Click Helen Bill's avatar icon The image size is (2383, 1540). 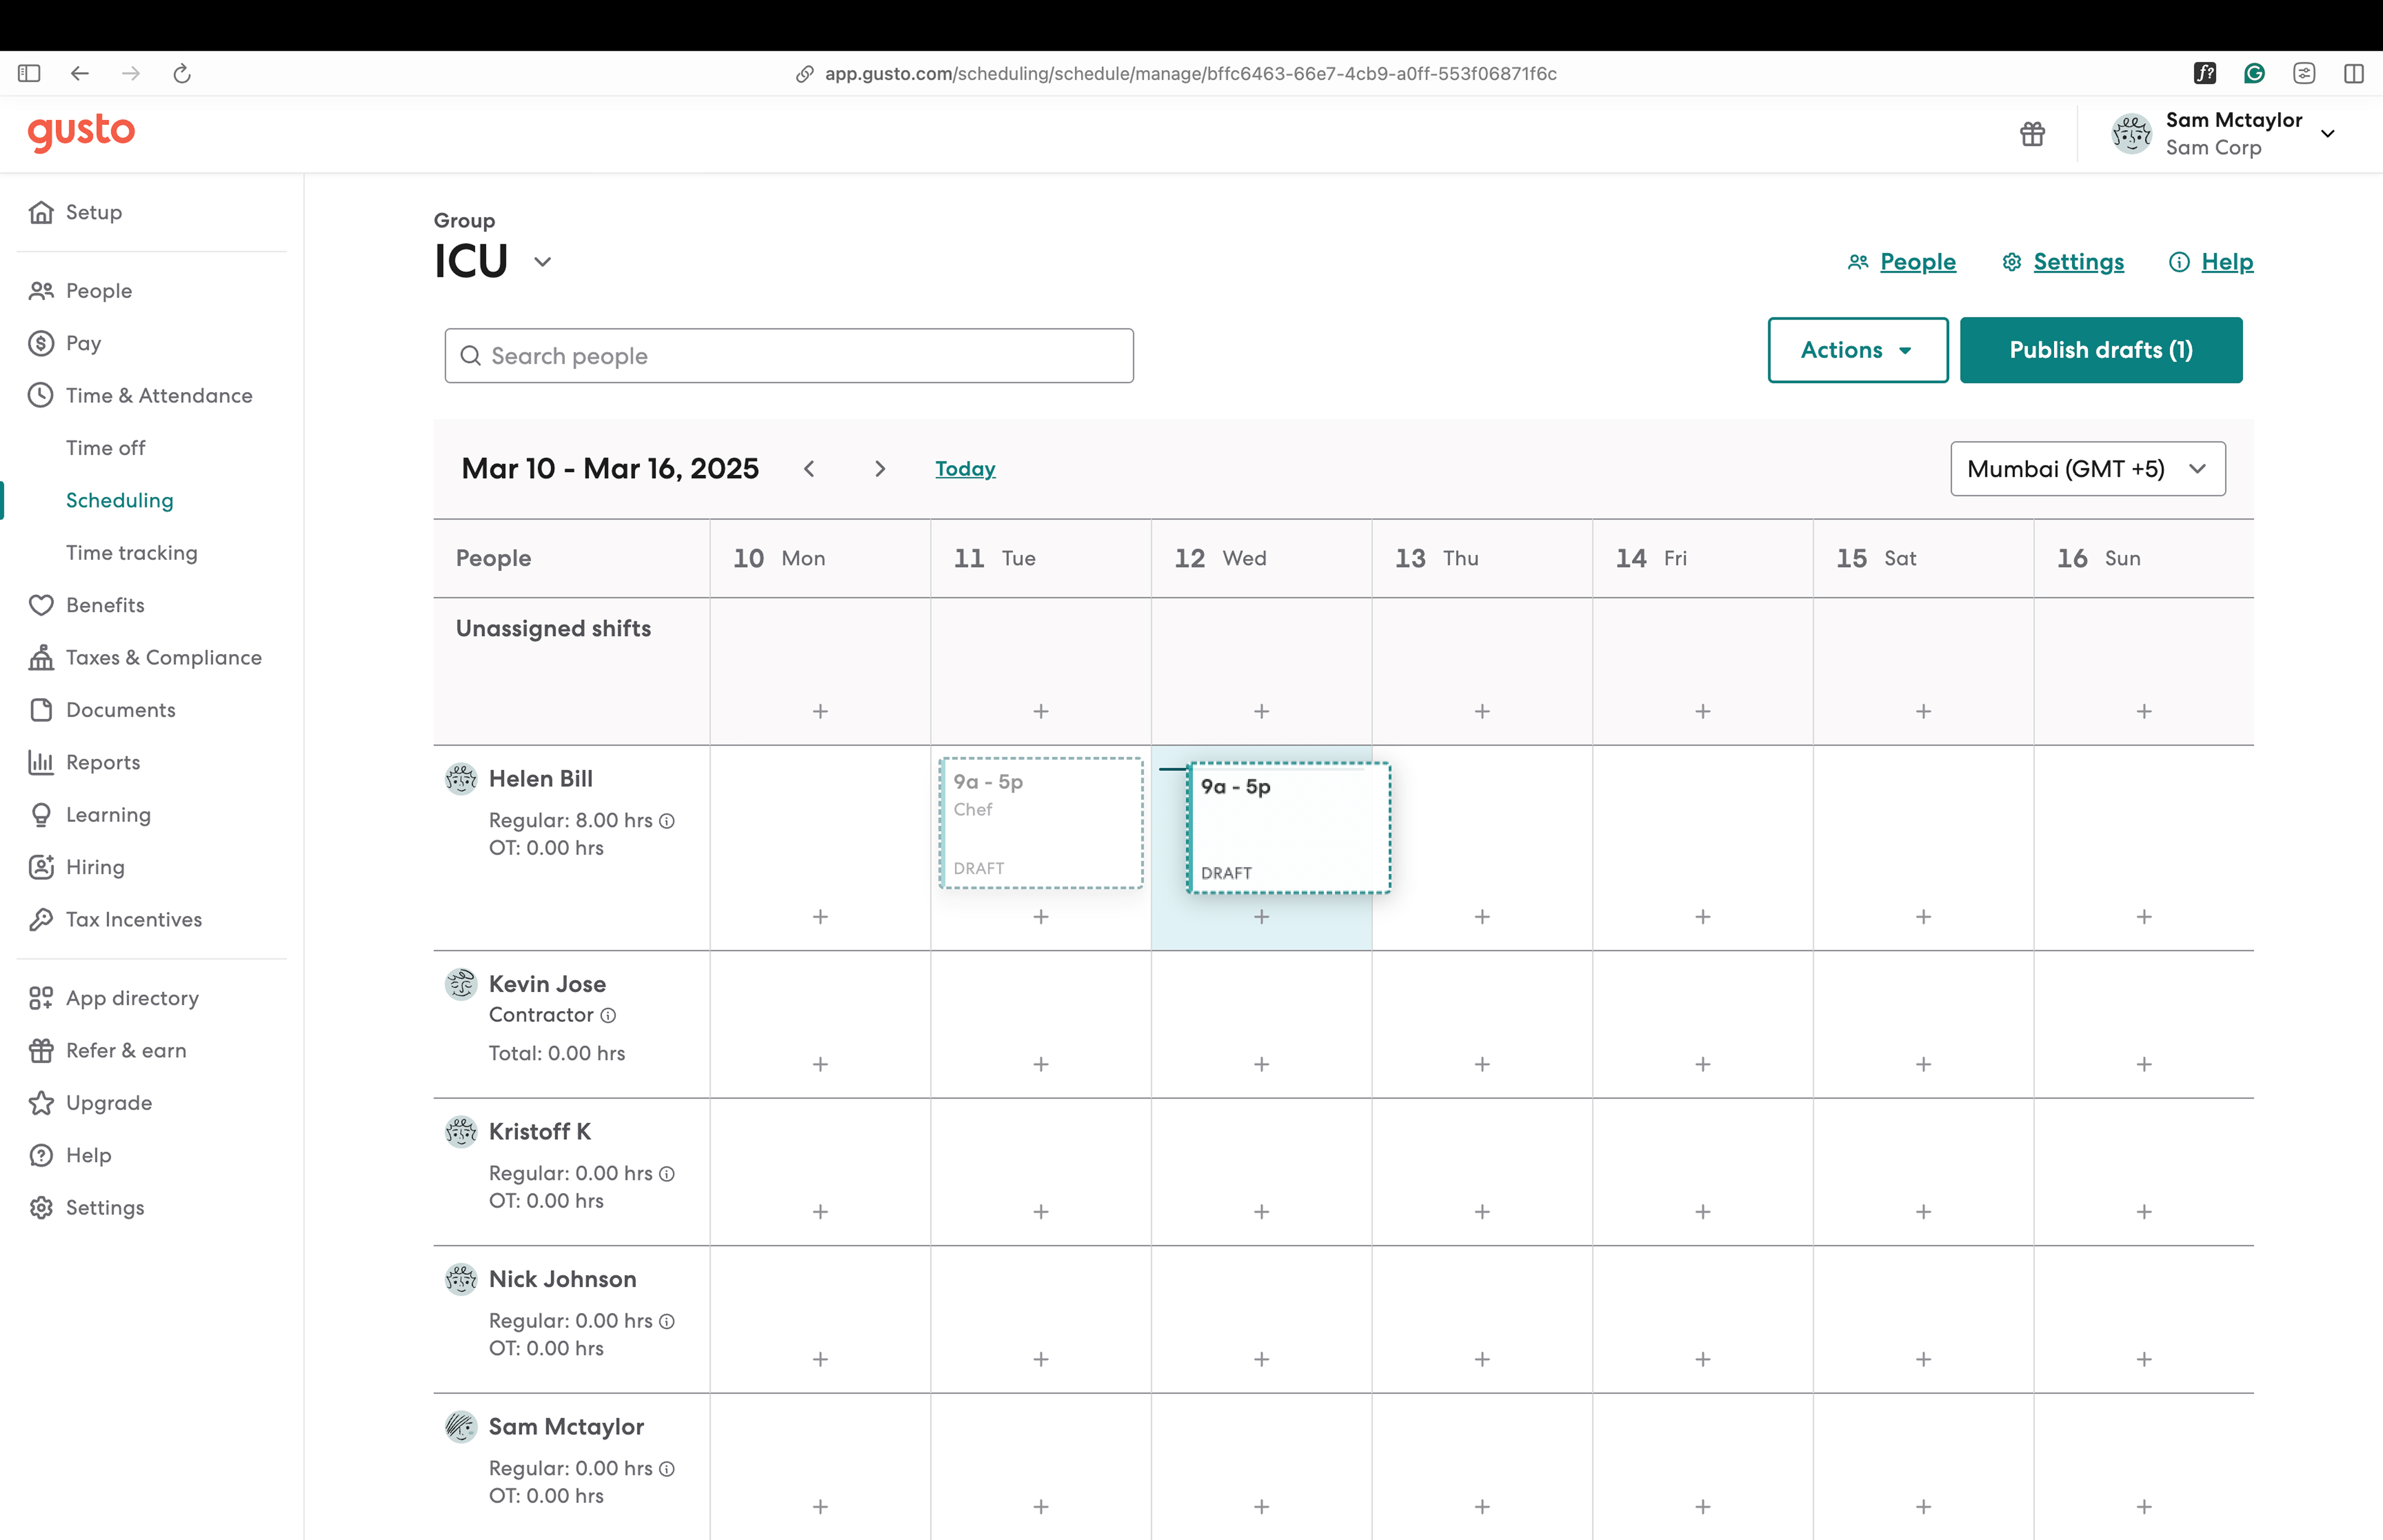461,779
